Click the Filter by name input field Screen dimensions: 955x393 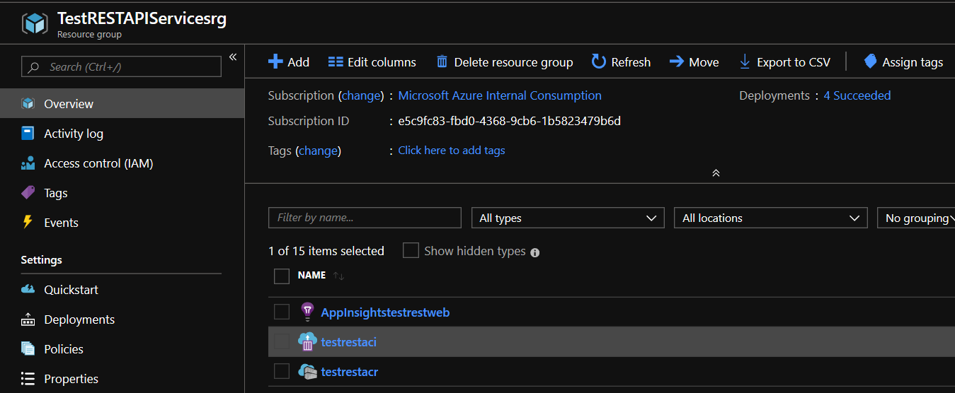click(365, 218)
